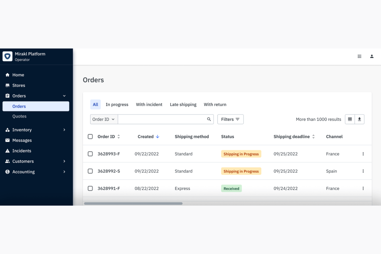The height and width of the screenshot is (254, 381).
Task: Open the three-dot menu for order 3628992-S
Action: click(363, 171)
